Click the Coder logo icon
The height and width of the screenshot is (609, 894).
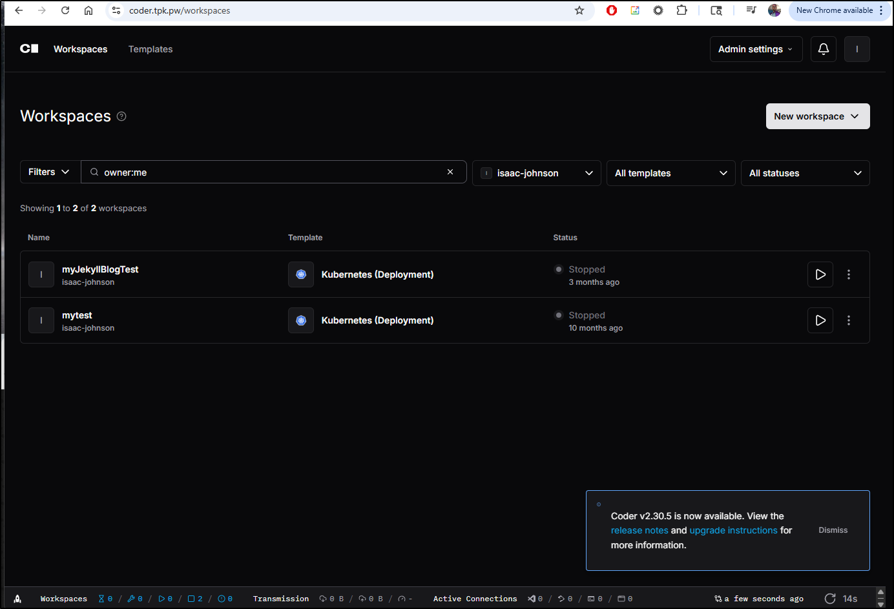pos(29,49)
